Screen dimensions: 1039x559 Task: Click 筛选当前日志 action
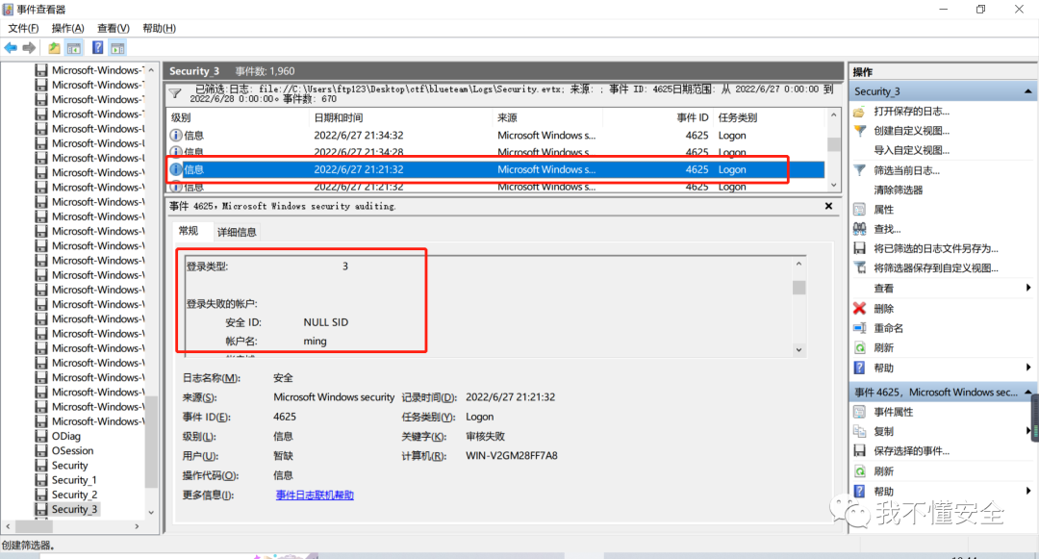point(906,170)
